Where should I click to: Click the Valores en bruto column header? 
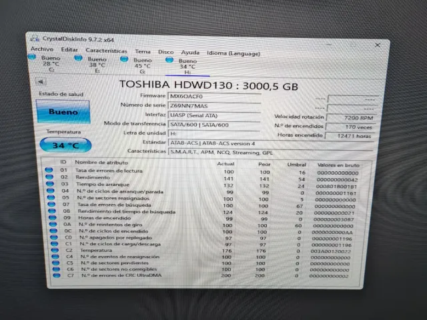338,165
